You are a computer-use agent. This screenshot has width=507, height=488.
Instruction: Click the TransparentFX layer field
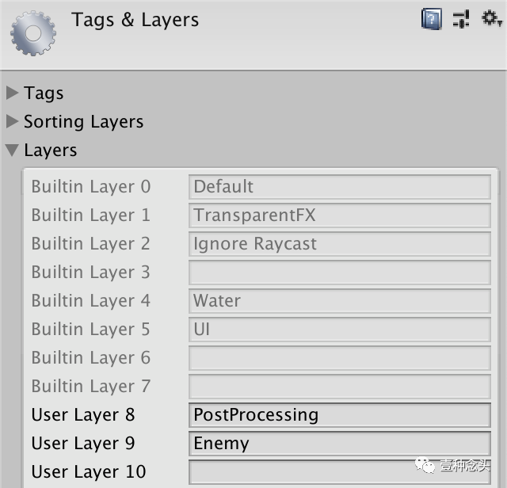[340, 215]
